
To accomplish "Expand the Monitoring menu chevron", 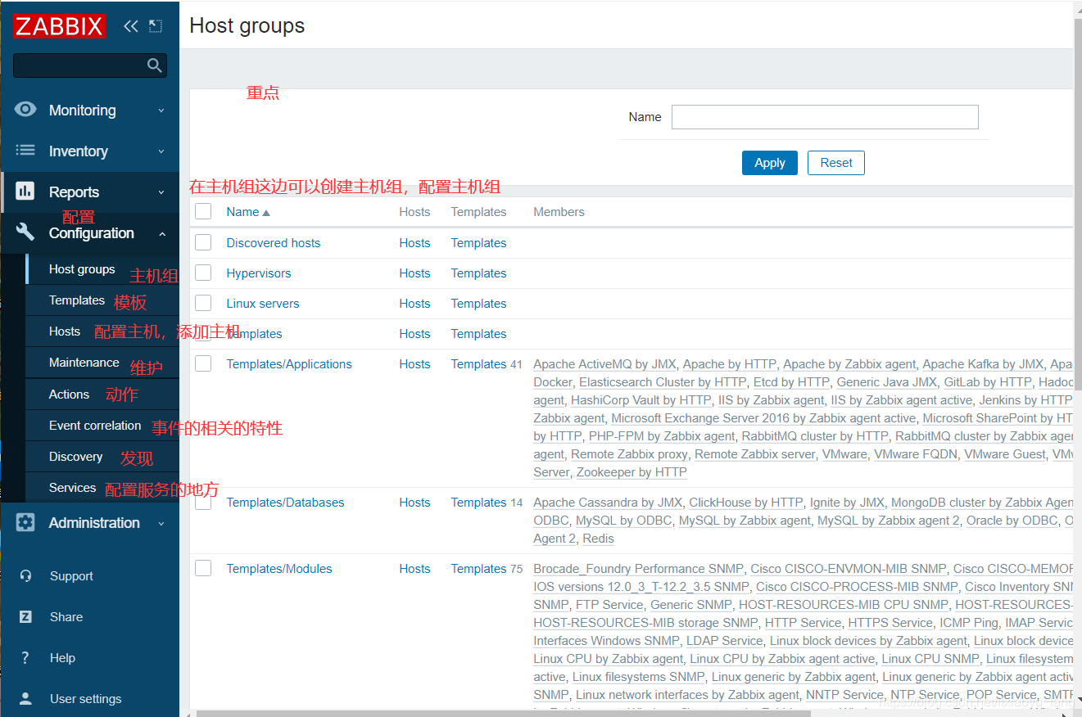I will coord(161,110).
